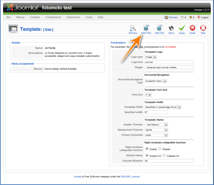The height and width of the screenshot is (185, 214).
Task: Open the Site menu
Action: 8,17
